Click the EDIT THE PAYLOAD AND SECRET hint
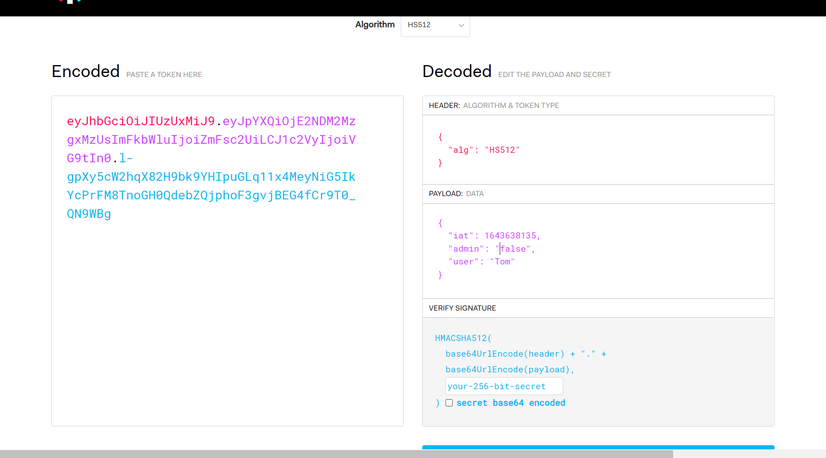The image size is (826, 458). 555,75
